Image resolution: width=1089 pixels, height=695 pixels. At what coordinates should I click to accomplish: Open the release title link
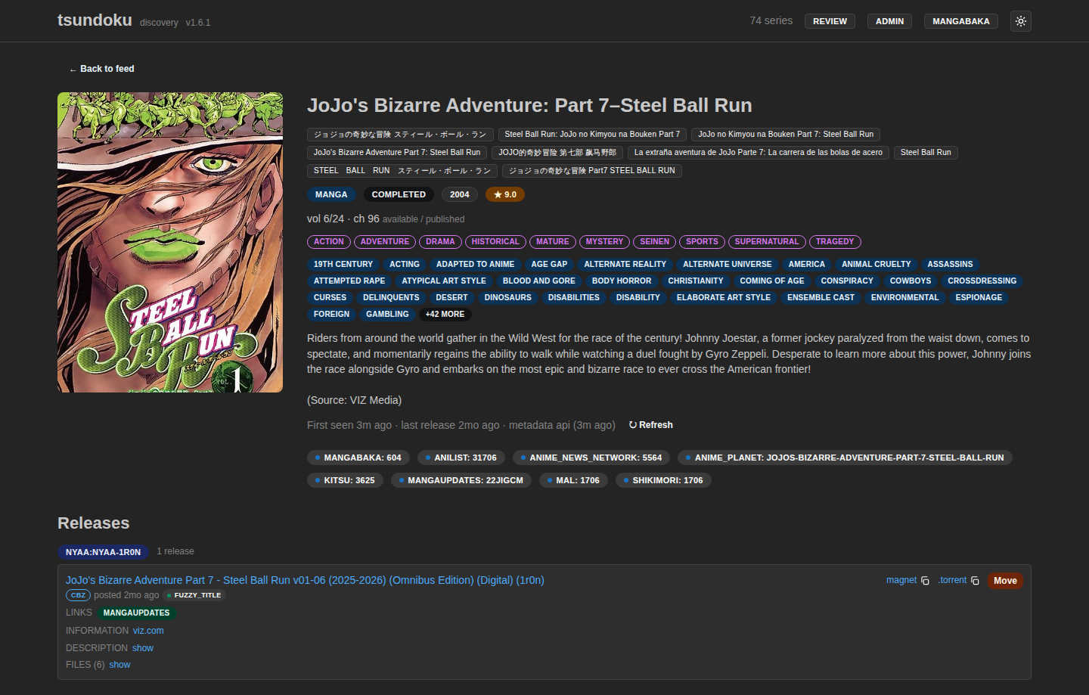click(305, 580)
